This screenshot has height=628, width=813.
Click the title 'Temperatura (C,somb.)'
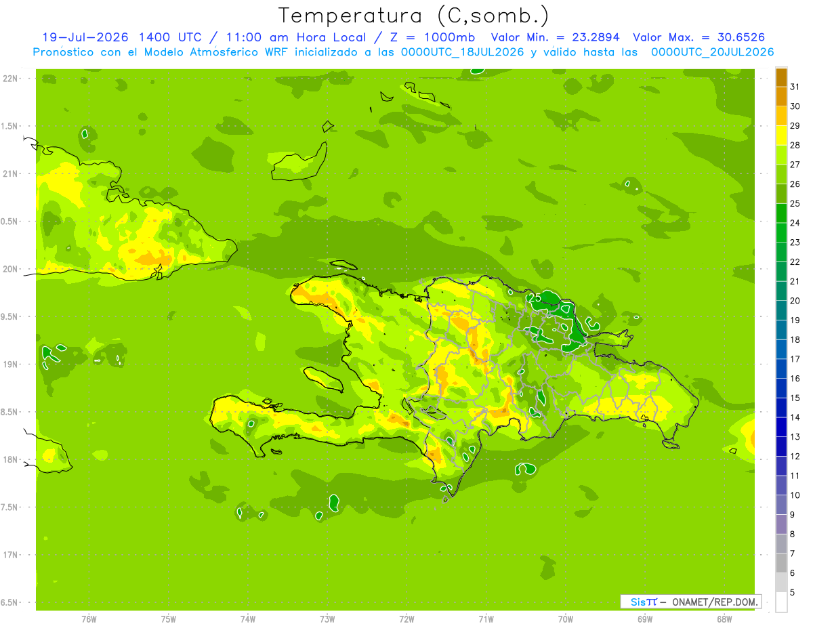tap(413, 16)
